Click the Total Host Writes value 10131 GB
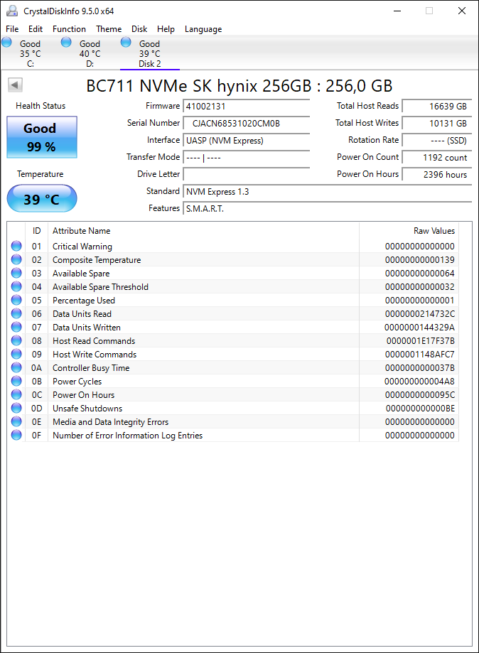Screen dimensions: 479x653 tap(437, 123)
